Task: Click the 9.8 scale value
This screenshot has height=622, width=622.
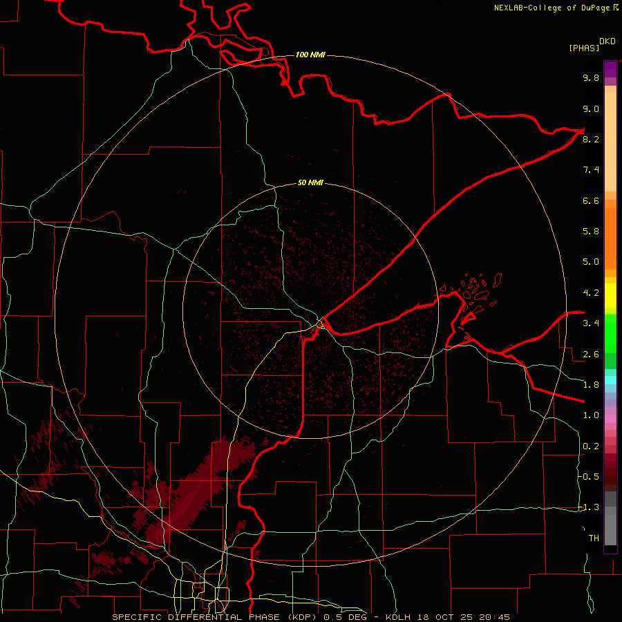Action: pos(591,77)
